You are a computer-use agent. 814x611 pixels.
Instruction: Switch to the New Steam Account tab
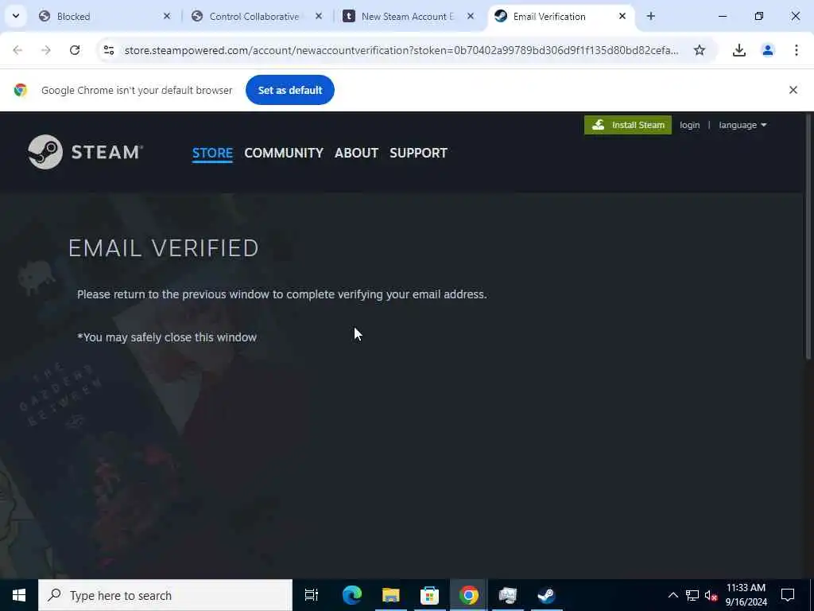(x=408, y=16)
